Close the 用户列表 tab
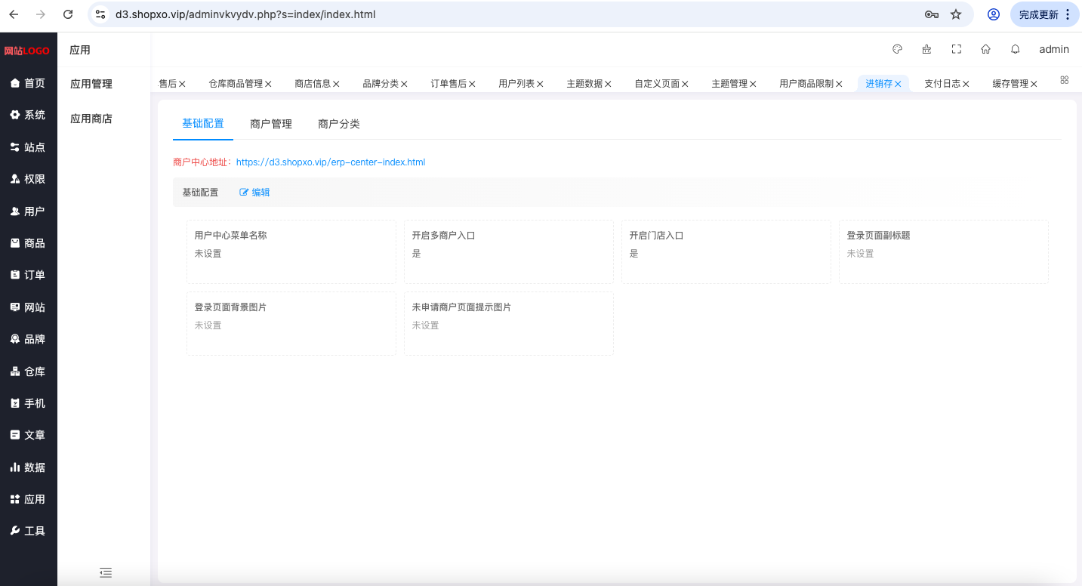Image resolution: width=1082 pixels, height=586 pixels. click(540, 84)
